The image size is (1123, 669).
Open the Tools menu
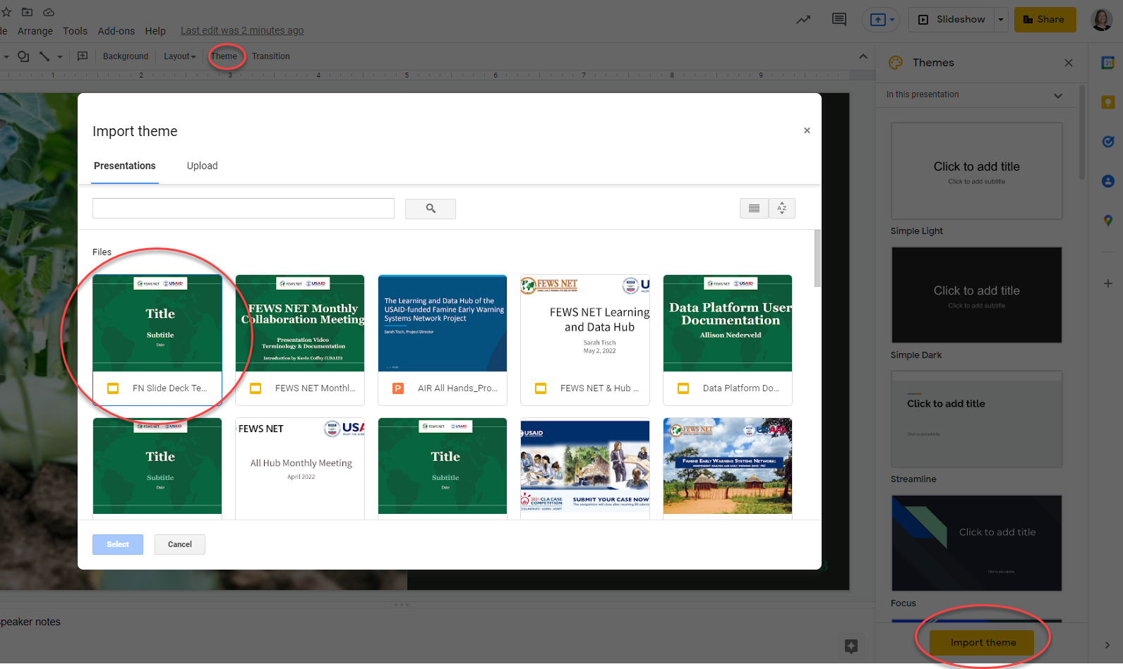[75, 31]
